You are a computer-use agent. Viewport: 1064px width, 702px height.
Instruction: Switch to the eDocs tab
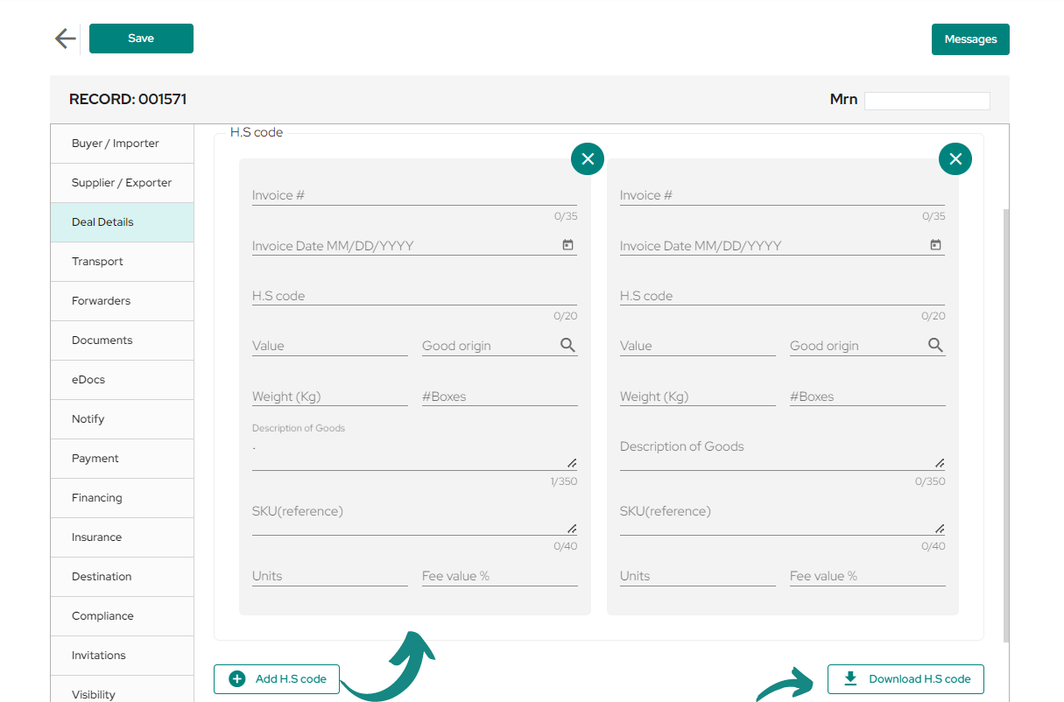[x=122, y=380]
